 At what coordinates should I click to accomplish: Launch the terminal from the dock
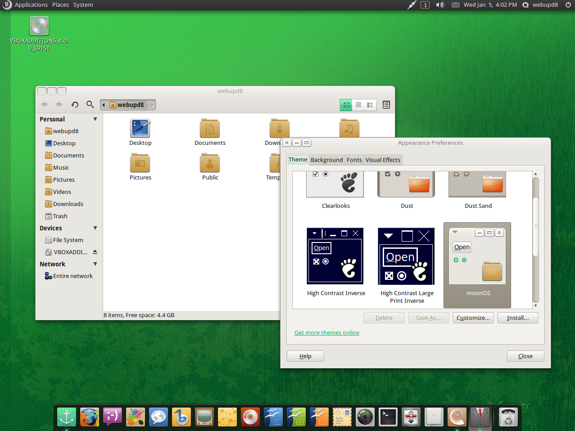pos(388,417)
